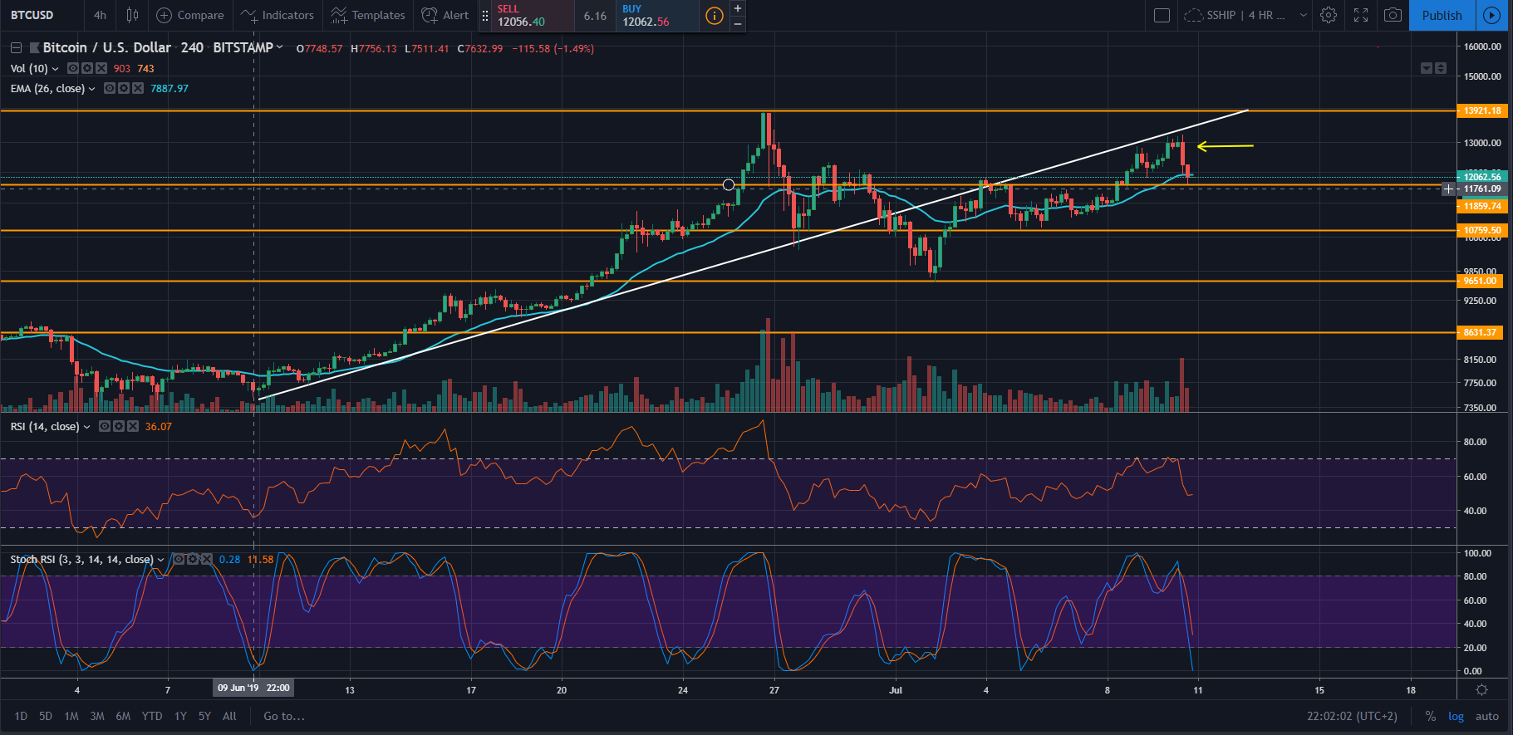Toggle log scale on price axis
The image size is (1513, 735).
1456,716
